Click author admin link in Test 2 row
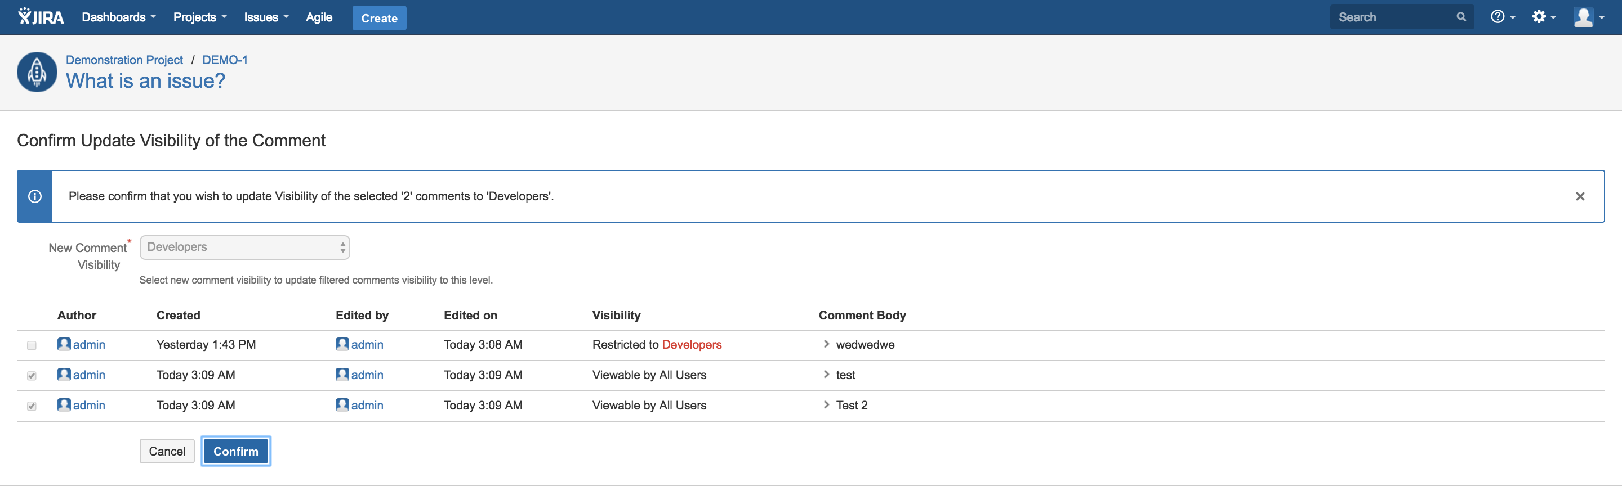 click(x=89, y=405)
